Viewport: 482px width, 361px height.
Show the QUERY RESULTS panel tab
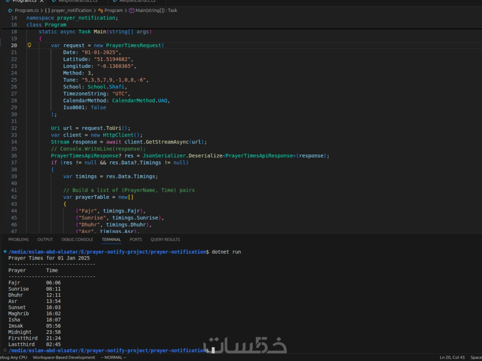(165, 239)
